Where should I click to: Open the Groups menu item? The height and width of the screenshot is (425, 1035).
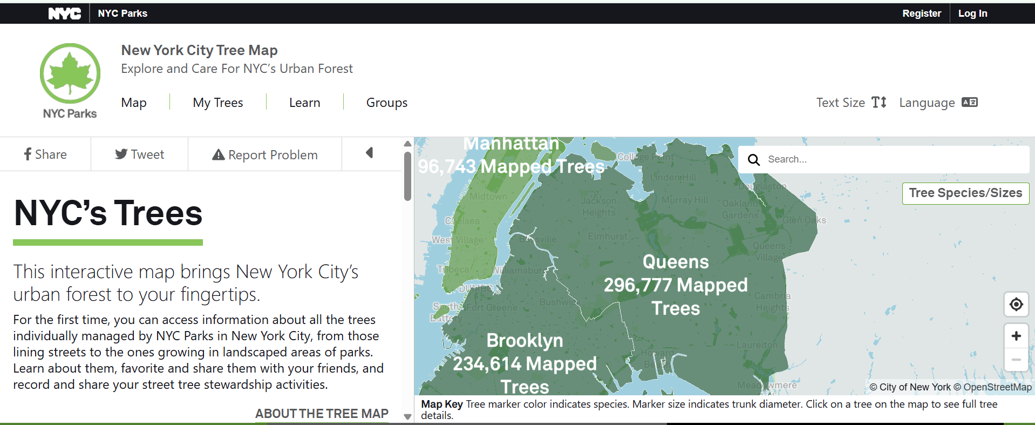387,103
